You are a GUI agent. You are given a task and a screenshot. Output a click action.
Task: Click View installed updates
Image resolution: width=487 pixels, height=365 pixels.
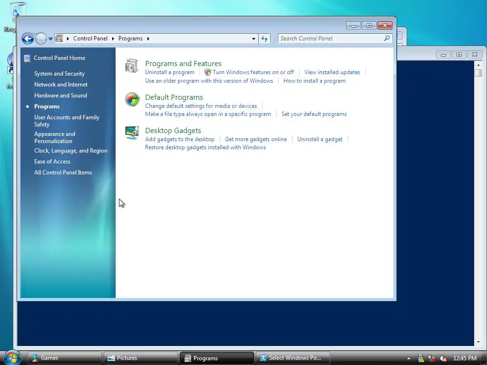point(332,72)
